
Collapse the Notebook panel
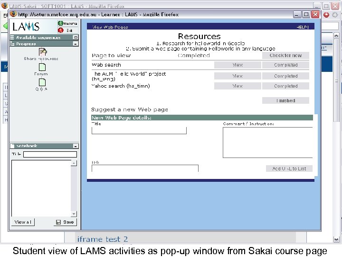(x=76, y=146)
